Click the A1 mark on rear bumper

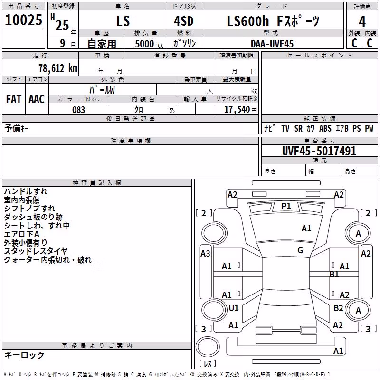tap(338, 351)
